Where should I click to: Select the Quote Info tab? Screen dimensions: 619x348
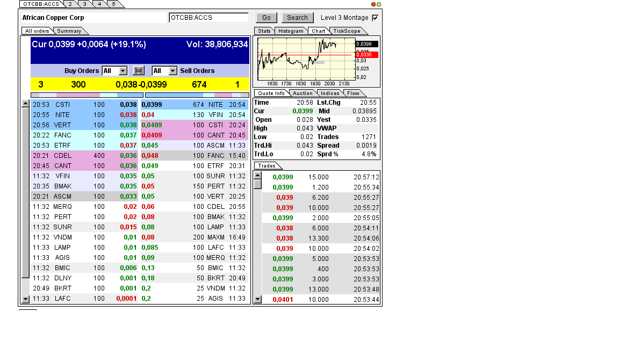point(271,93)
